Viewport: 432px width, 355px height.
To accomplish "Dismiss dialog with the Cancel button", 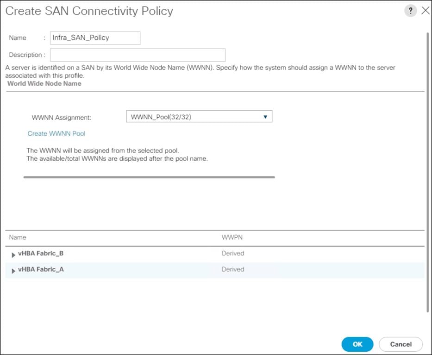I will click(401, 344).
